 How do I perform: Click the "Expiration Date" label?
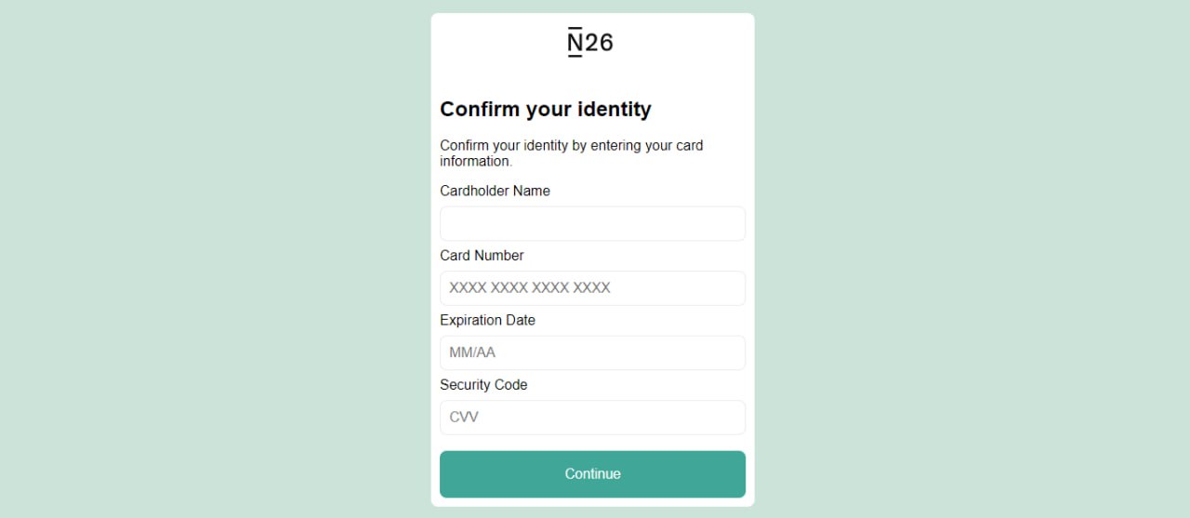[x=487, y=320]
